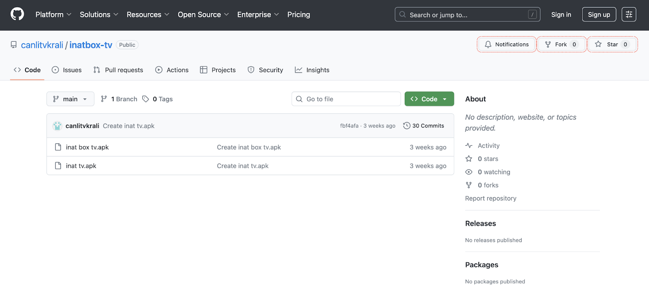The width and height of the screenshot is (649, 303).
Task: Toggle Notifications for this repository
Action: [507, 45]
